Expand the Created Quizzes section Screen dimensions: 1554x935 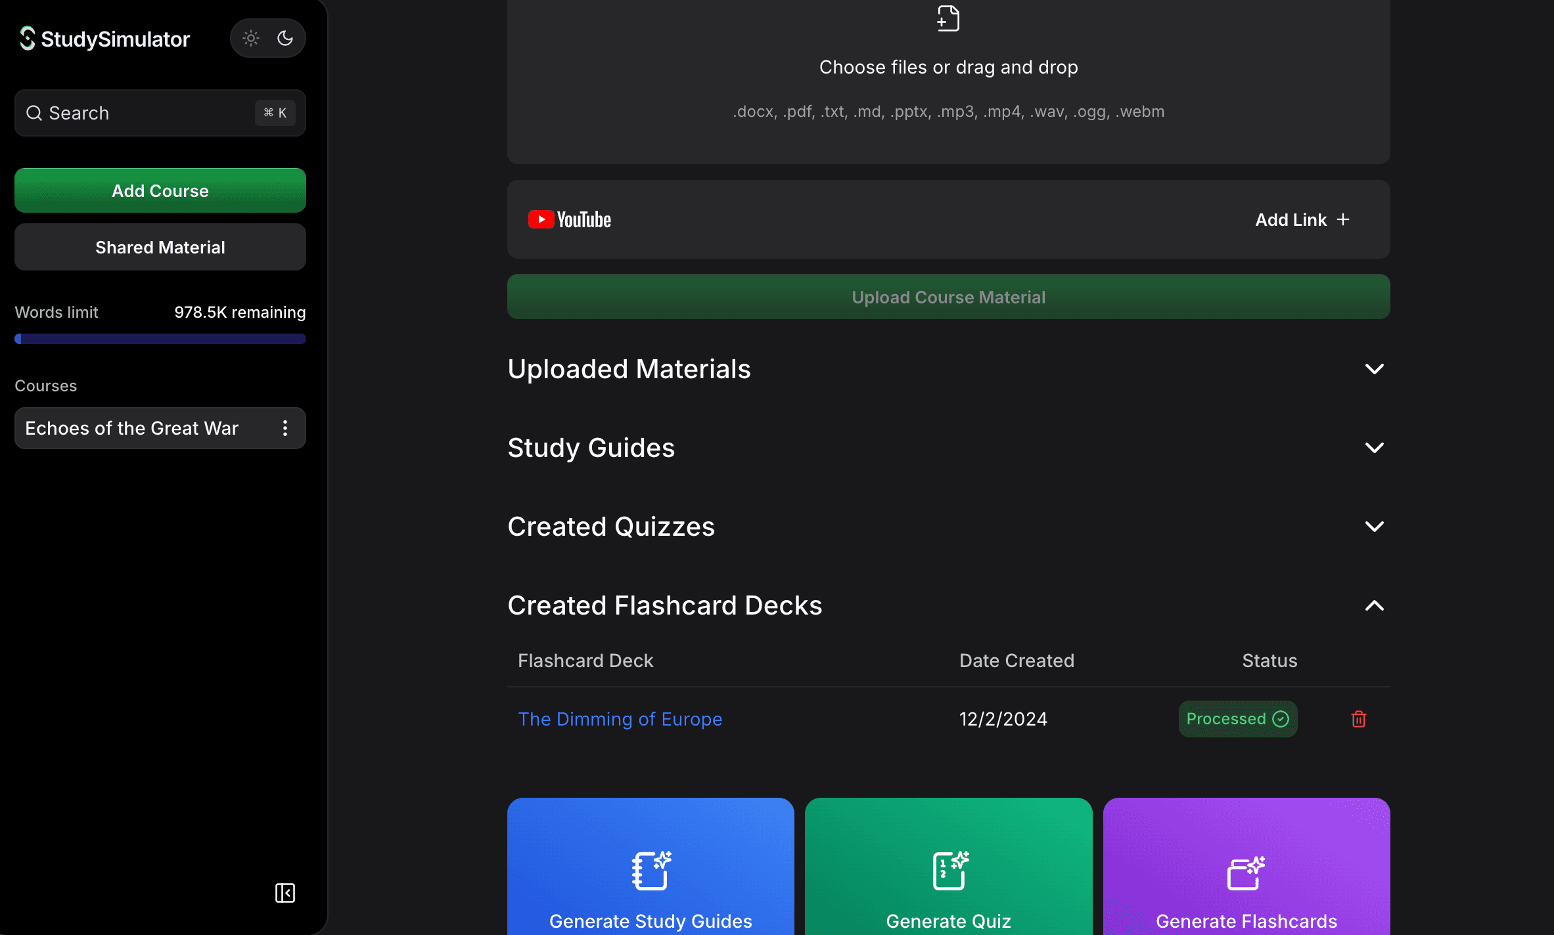click(x=1375, y=527)
